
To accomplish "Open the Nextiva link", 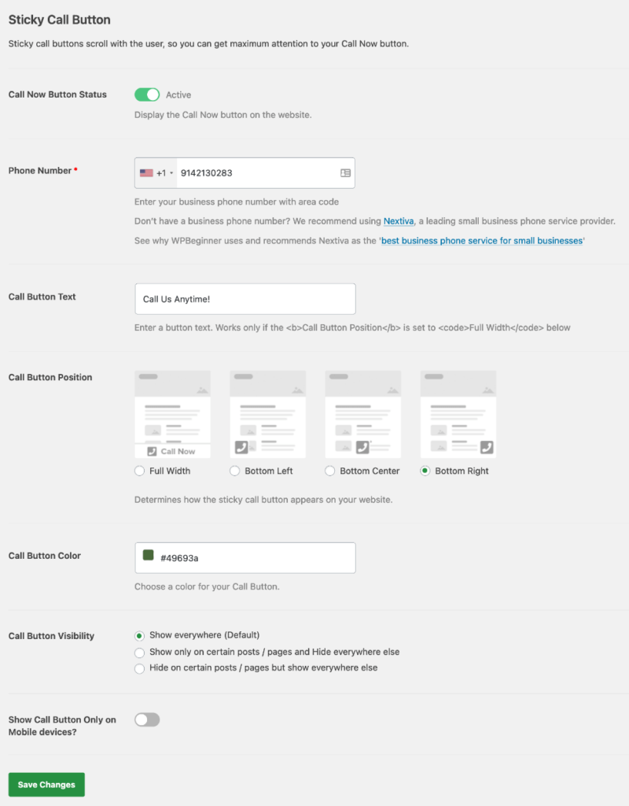I will click(399, 222).
